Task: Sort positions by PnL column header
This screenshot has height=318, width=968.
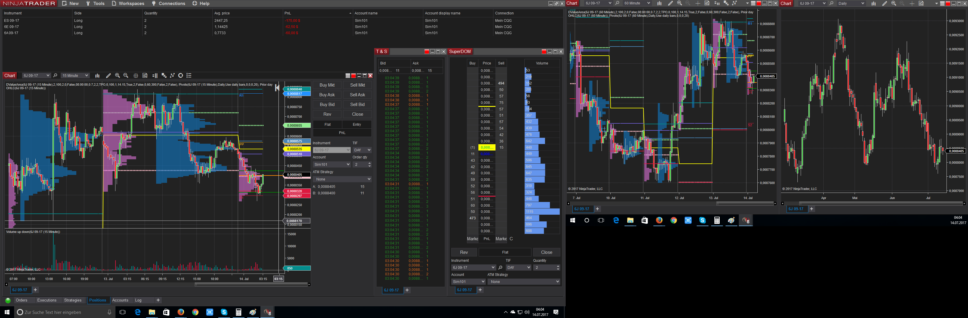Action: (x=318, y=13)
